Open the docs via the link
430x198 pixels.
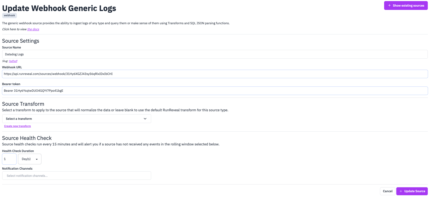point(33,29)
